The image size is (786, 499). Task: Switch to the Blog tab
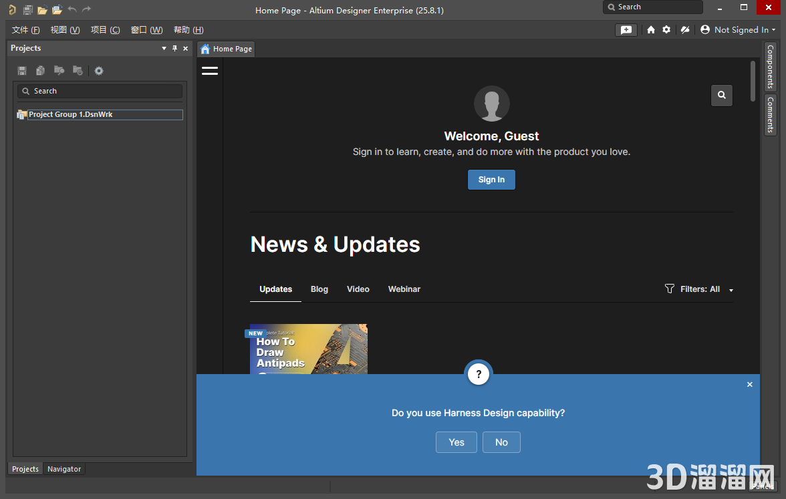[319, 289]
